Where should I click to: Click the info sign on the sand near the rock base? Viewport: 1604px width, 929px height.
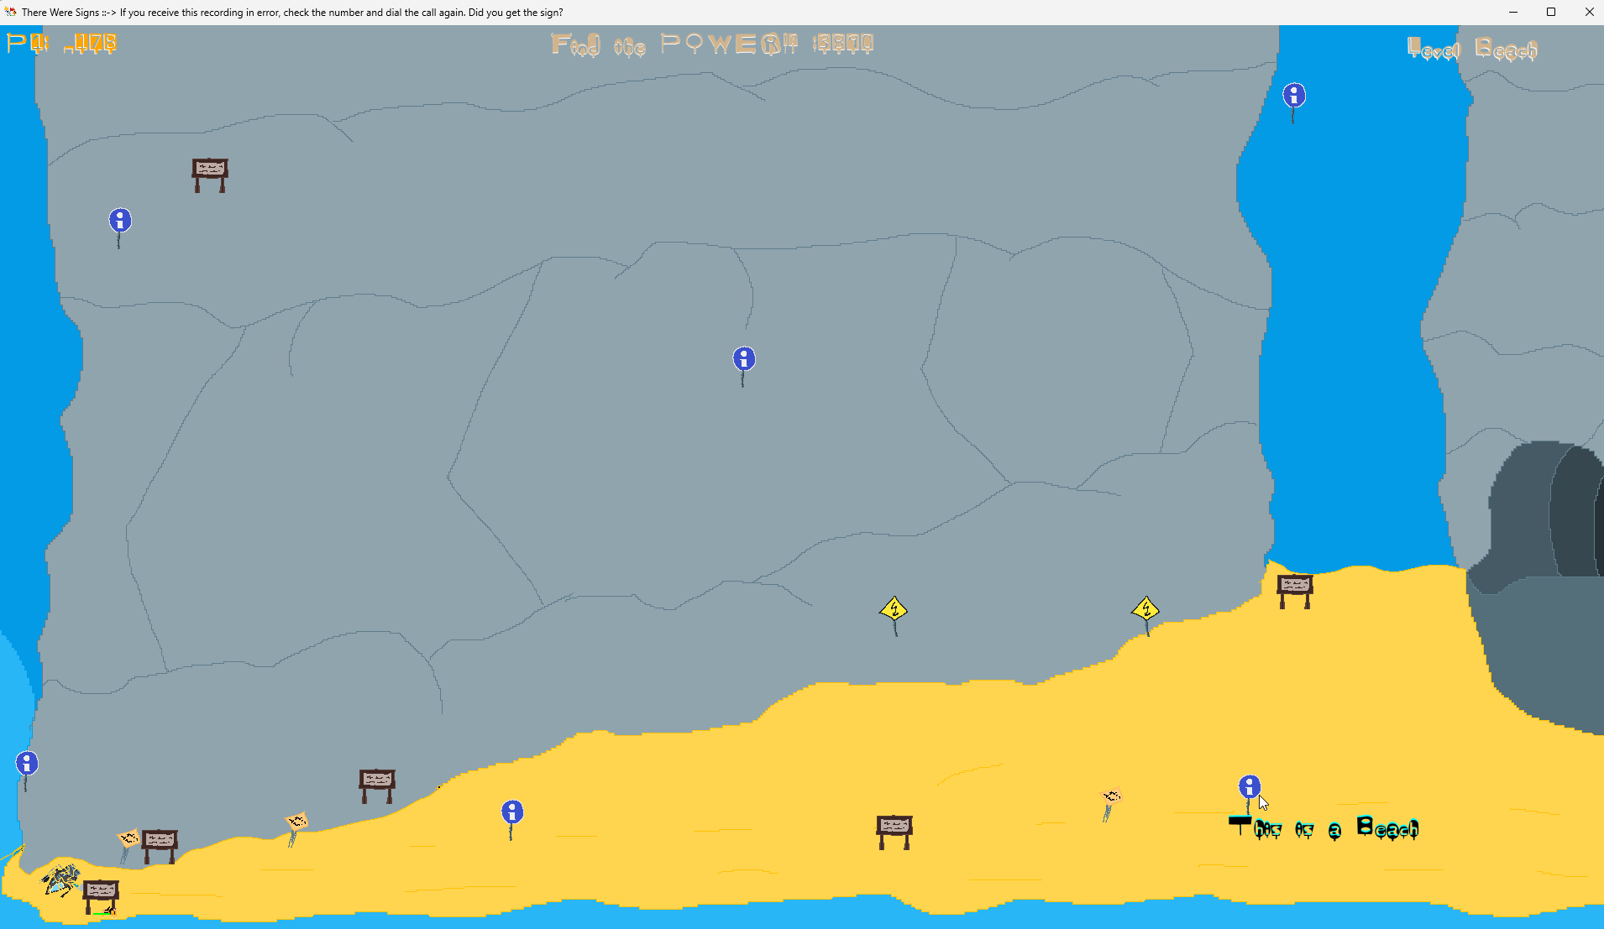(x=512, y=819)
